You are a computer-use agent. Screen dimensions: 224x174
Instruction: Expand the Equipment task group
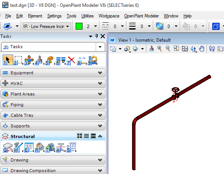coord(53,73)
